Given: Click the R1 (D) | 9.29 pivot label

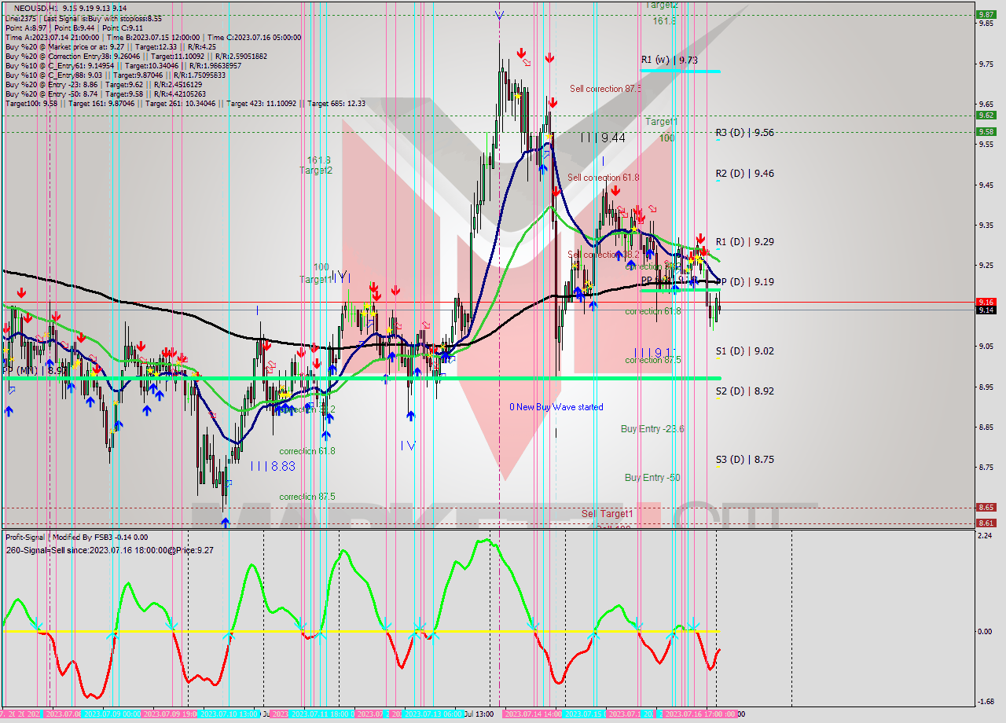Looking at the screenshot, I should 745,242.
